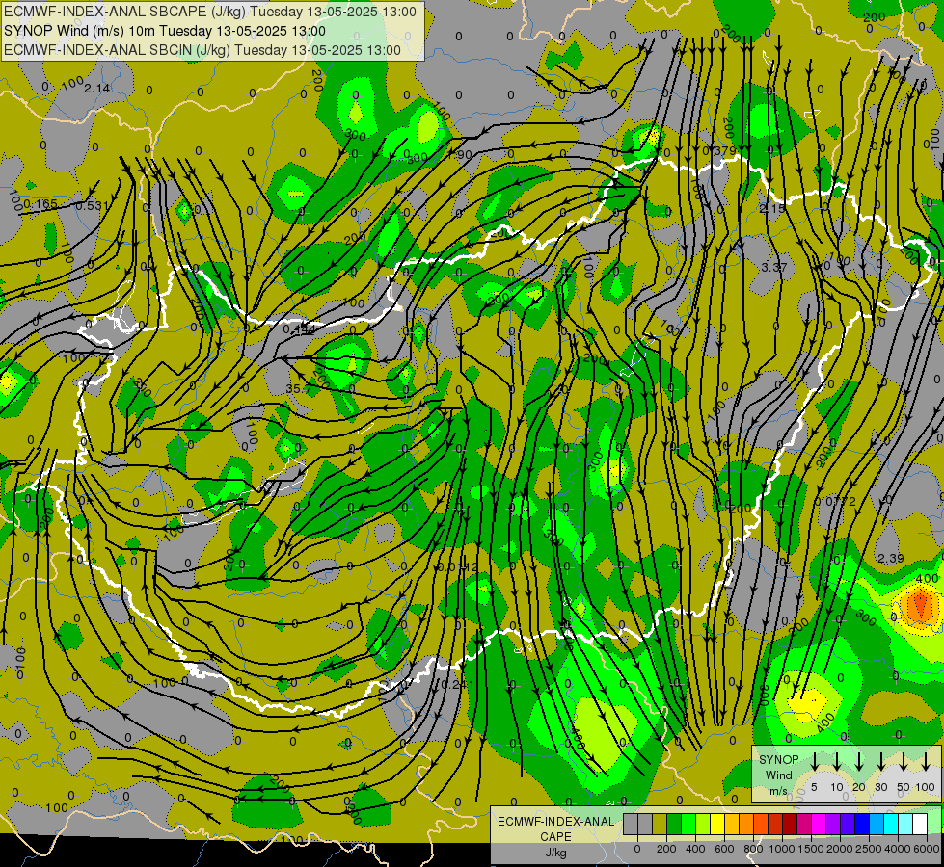Click the wind legend arrow above 20
Image resolution: width=944 pixels, height=867 pixels.
(x=858, y=762)
